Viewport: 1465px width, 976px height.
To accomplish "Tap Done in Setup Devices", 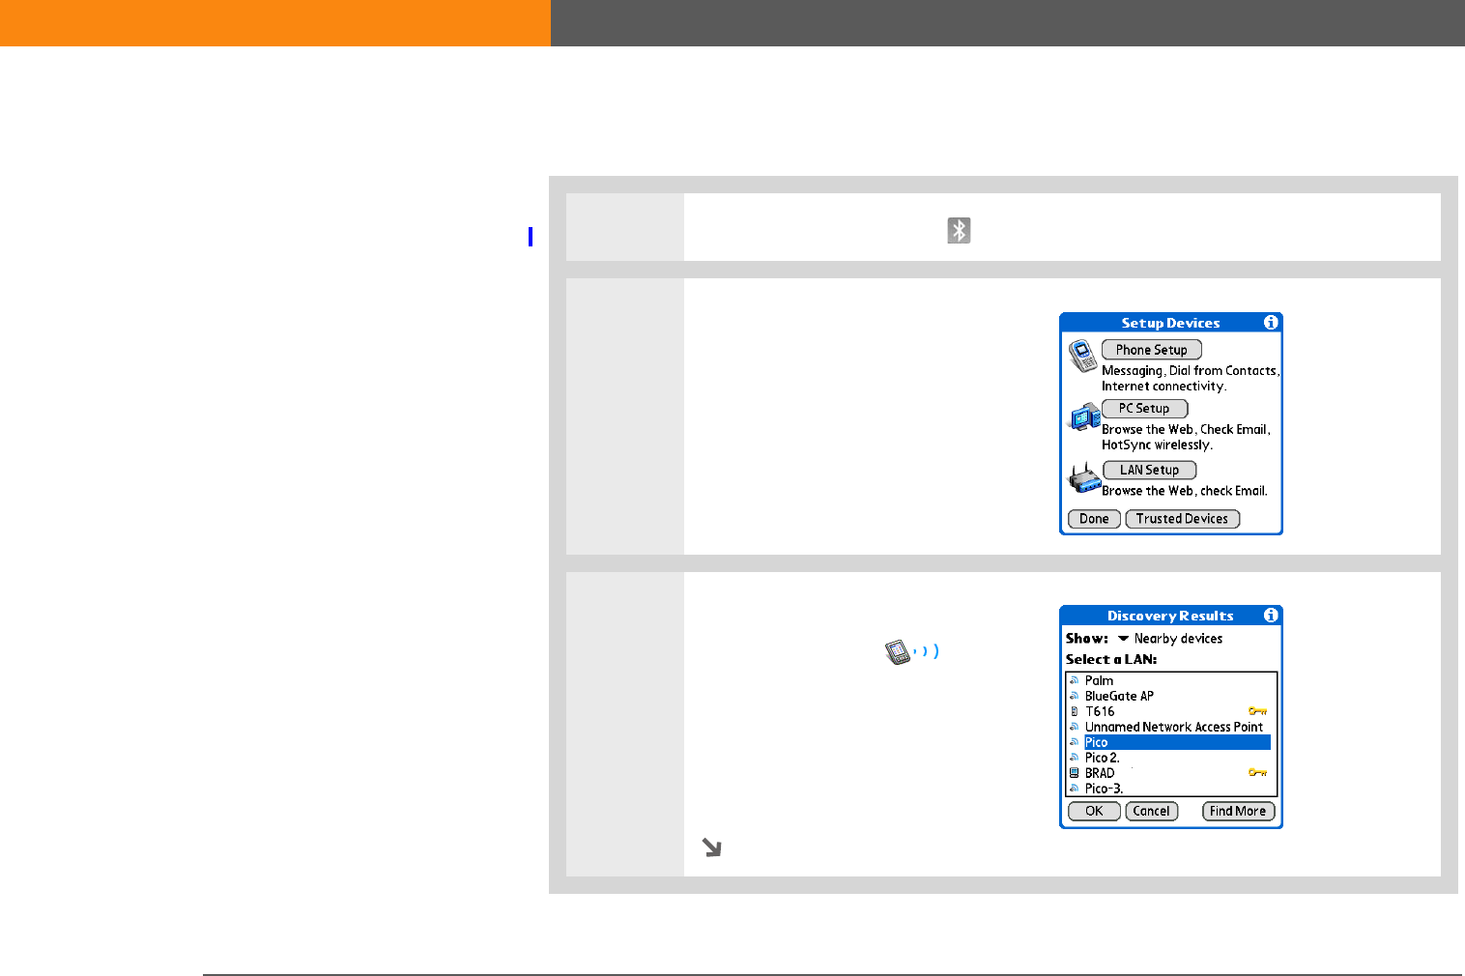I will pyautogui.click(x=1094, y=519).
